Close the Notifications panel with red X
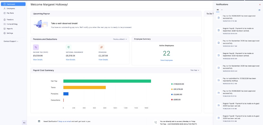Viewport: 263px width, 125px height. (x=260, y=5)
